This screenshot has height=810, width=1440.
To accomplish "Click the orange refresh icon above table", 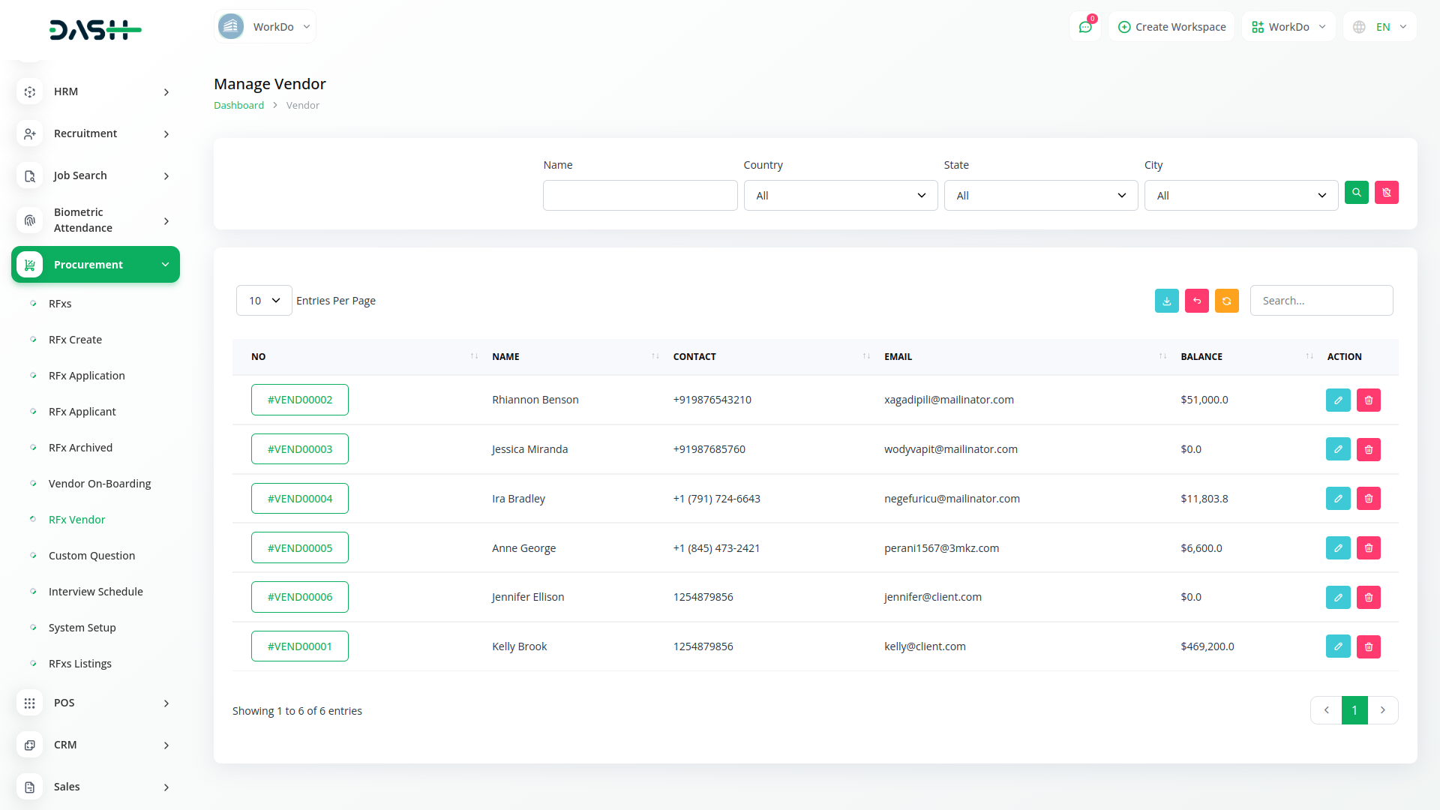I will (x=1226, y=301).
